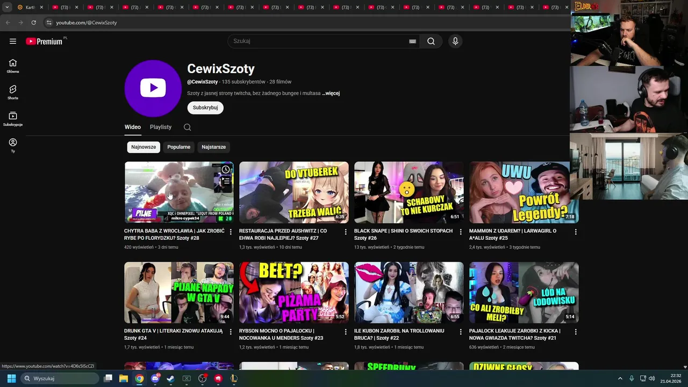Click the magnifier search button

[431, 41]
